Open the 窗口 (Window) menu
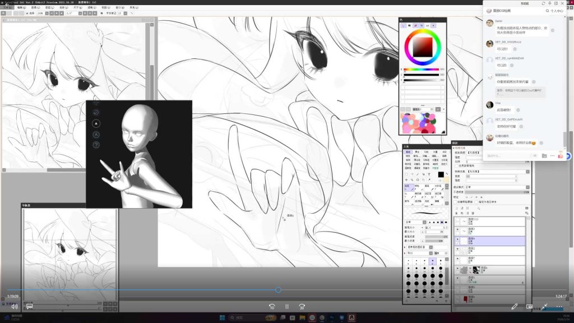Image resolution: width=574 pixels, height=323 pixels. point(120,7)
